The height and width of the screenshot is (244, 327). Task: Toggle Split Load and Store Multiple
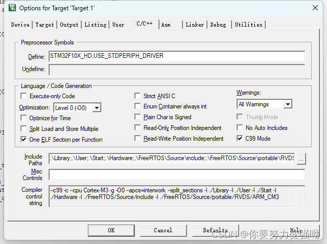click(x=24, y=128)
